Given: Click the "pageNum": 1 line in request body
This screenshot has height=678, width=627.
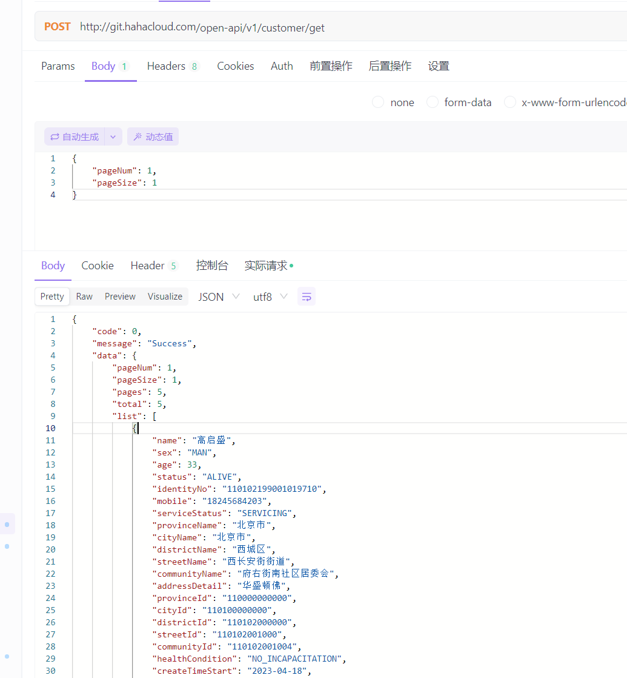Looking at the screenshot, I should point(124,171).
